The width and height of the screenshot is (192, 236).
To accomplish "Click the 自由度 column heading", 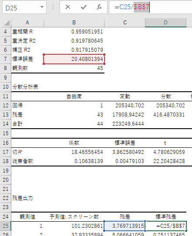I will coord(74,96).
